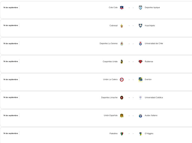The image size is (192, 143).
Task: Click the Deportes Limache crest
Action: (122, 97)
